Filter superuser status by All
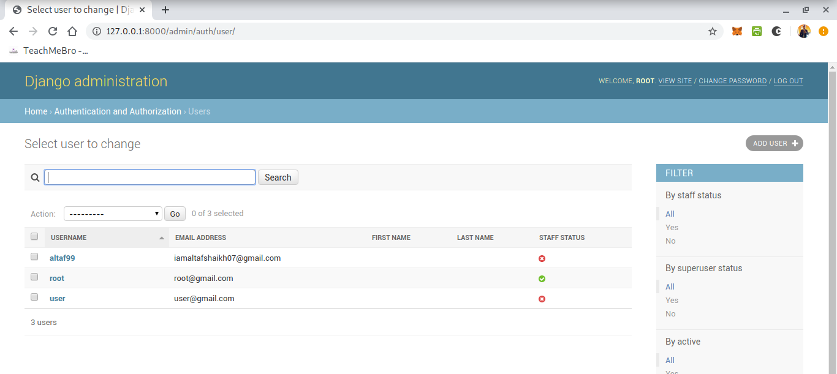This screenshot has width=837, height=374. 670,286
